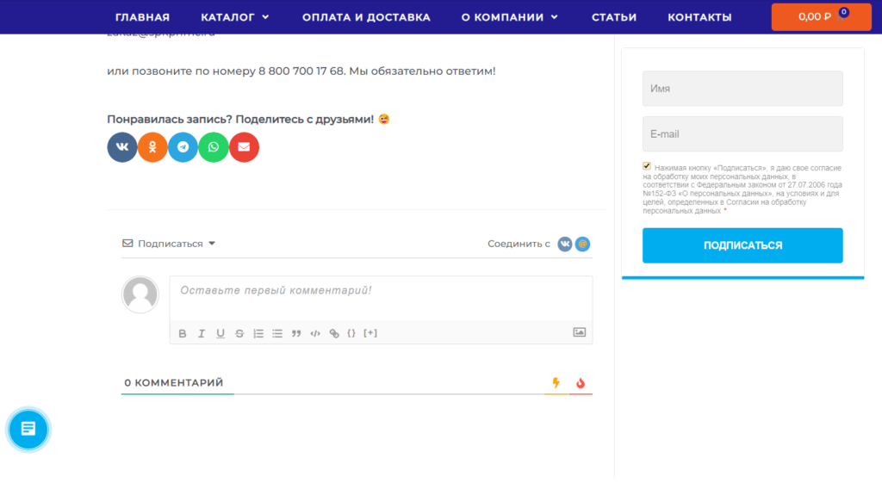Focus the E-mail input field
This screenshot has height=483, width=882.
coord(742,133)
